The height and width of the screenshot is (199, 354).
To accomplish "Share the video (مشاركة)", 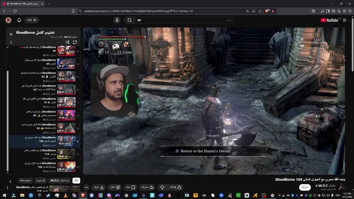I will pyautogui.click(x=147, y=187).
